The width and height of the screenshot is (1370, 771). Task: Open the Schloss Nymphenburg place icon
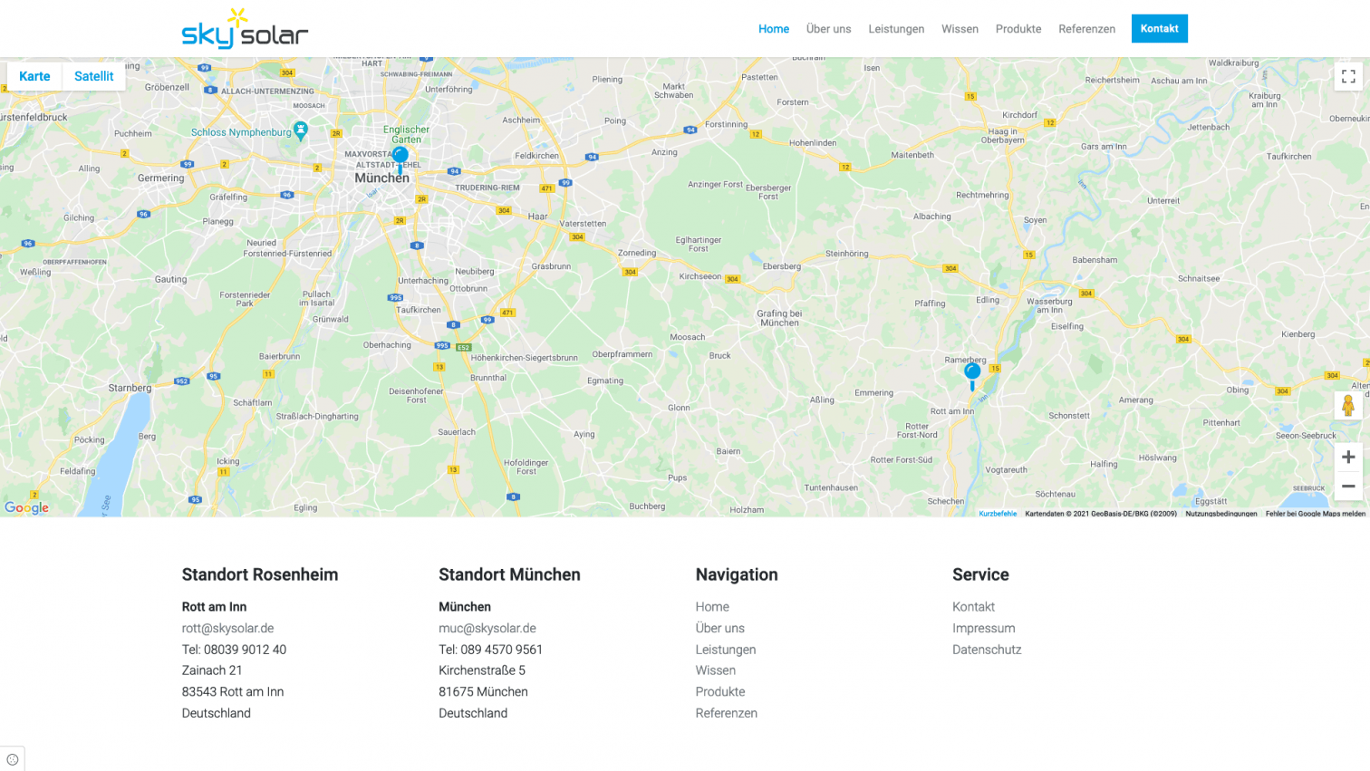click(301, 130)
